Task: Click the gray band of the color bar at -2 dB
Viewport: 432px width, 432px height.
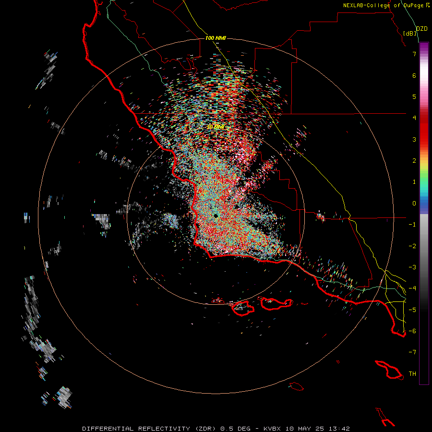Action: tap(424, 246)
